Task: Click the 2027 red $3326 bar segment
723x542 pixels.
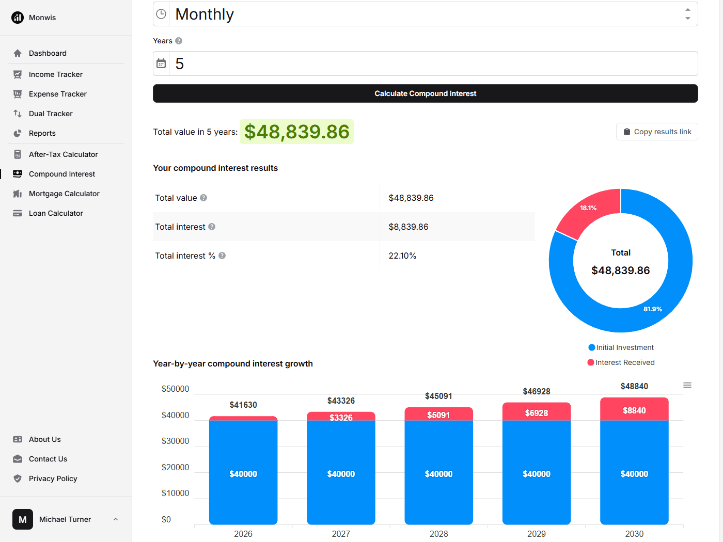Action: (341, 417)
